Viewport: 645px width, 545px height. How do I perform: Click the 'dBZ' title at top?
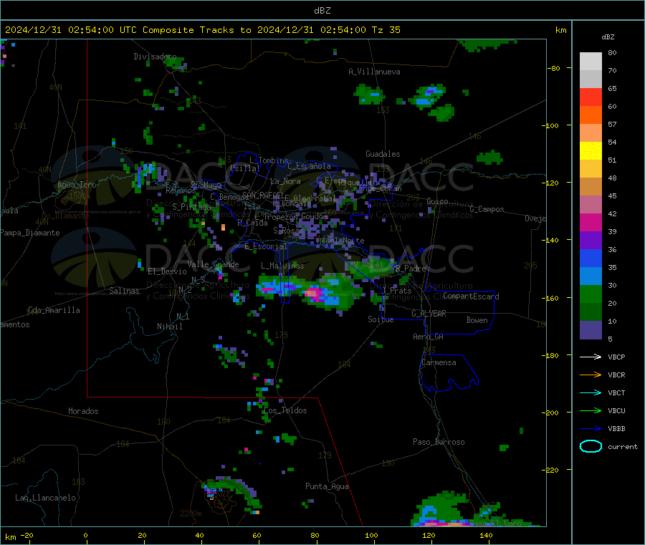322,11
